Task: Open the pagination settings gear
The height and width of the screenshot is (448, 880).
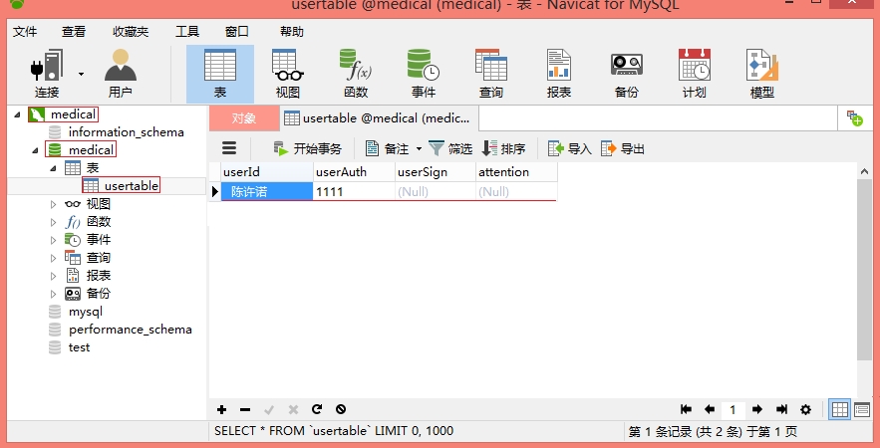Action: coord(806,409)
